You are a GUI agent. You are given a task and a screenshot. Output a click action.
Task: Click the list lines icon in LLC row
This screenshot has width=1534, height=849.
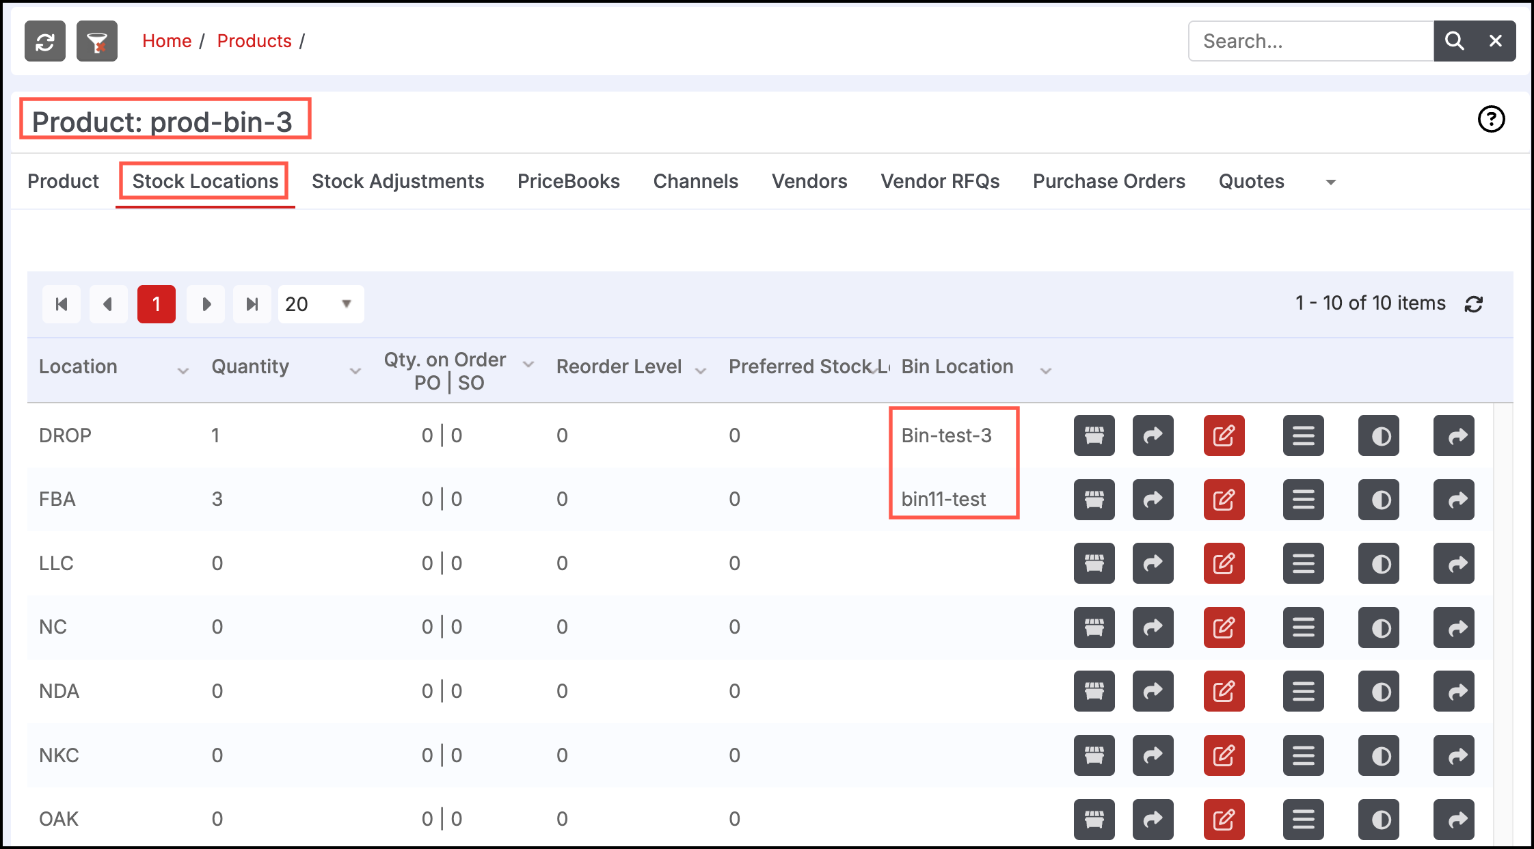[1304, 563]
